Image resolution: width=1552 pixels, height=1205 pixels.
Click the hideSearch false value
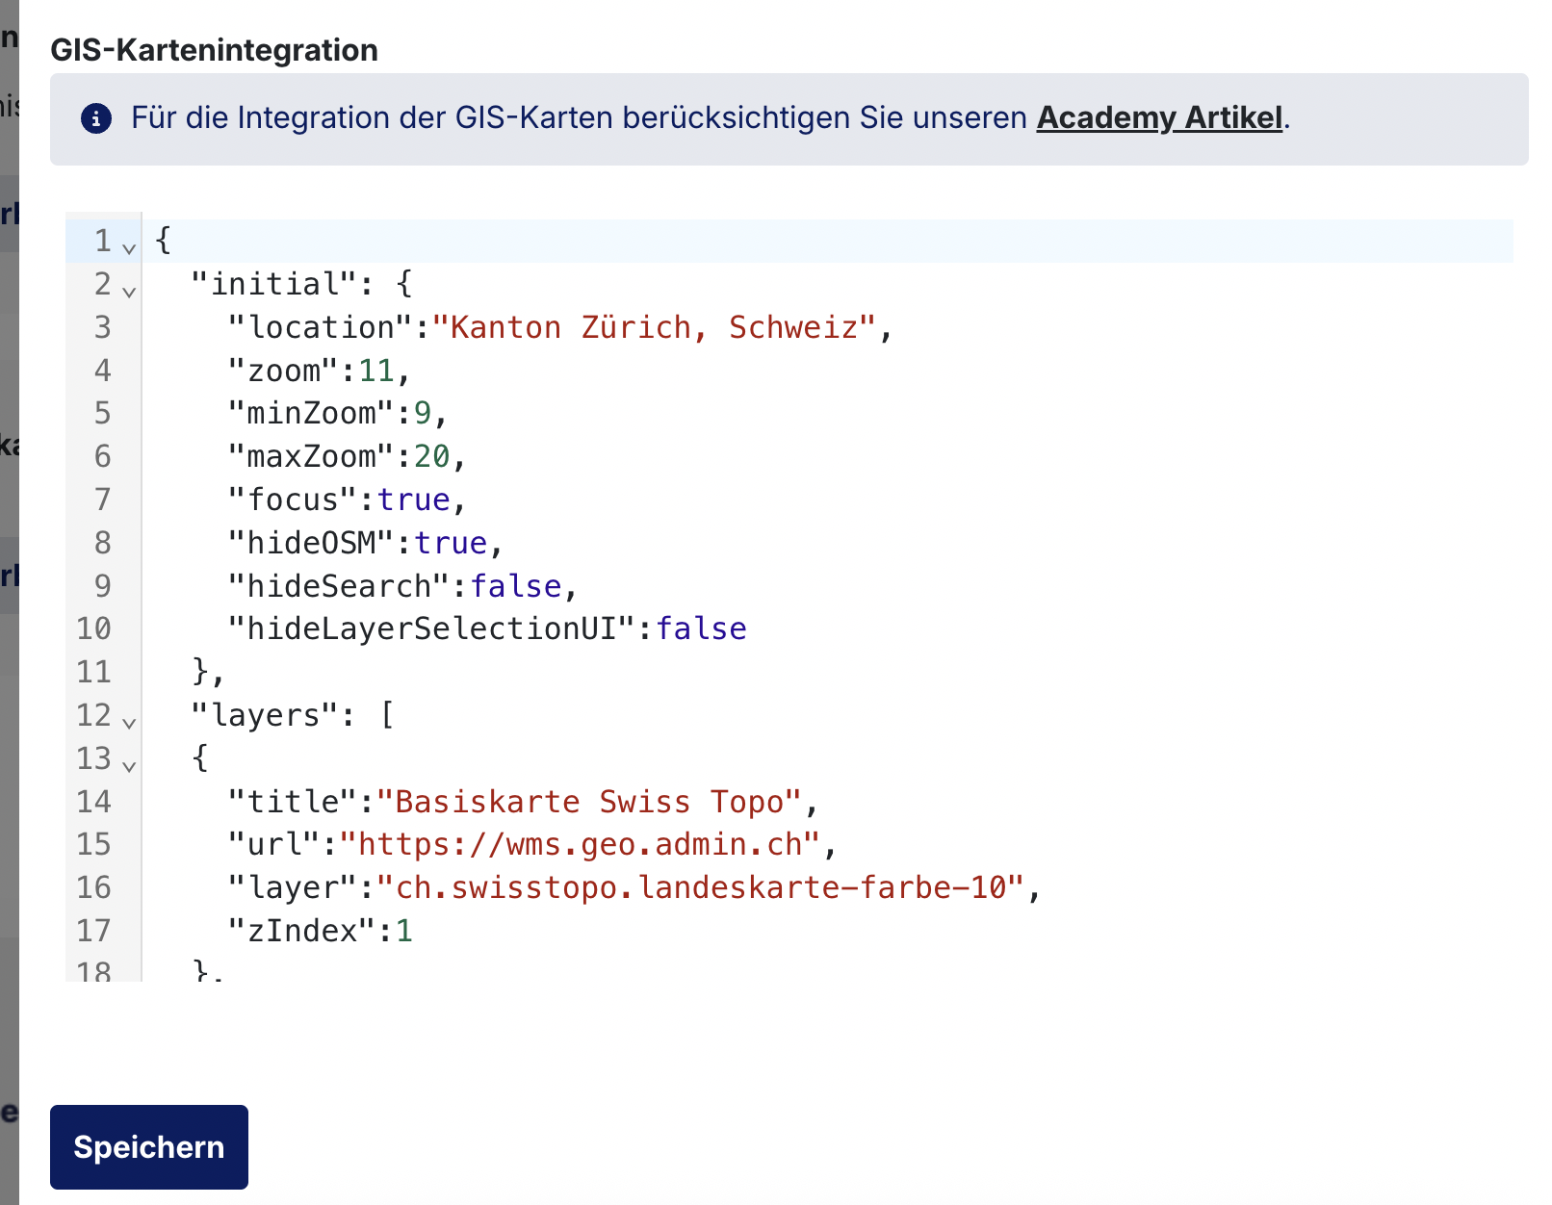516,586
